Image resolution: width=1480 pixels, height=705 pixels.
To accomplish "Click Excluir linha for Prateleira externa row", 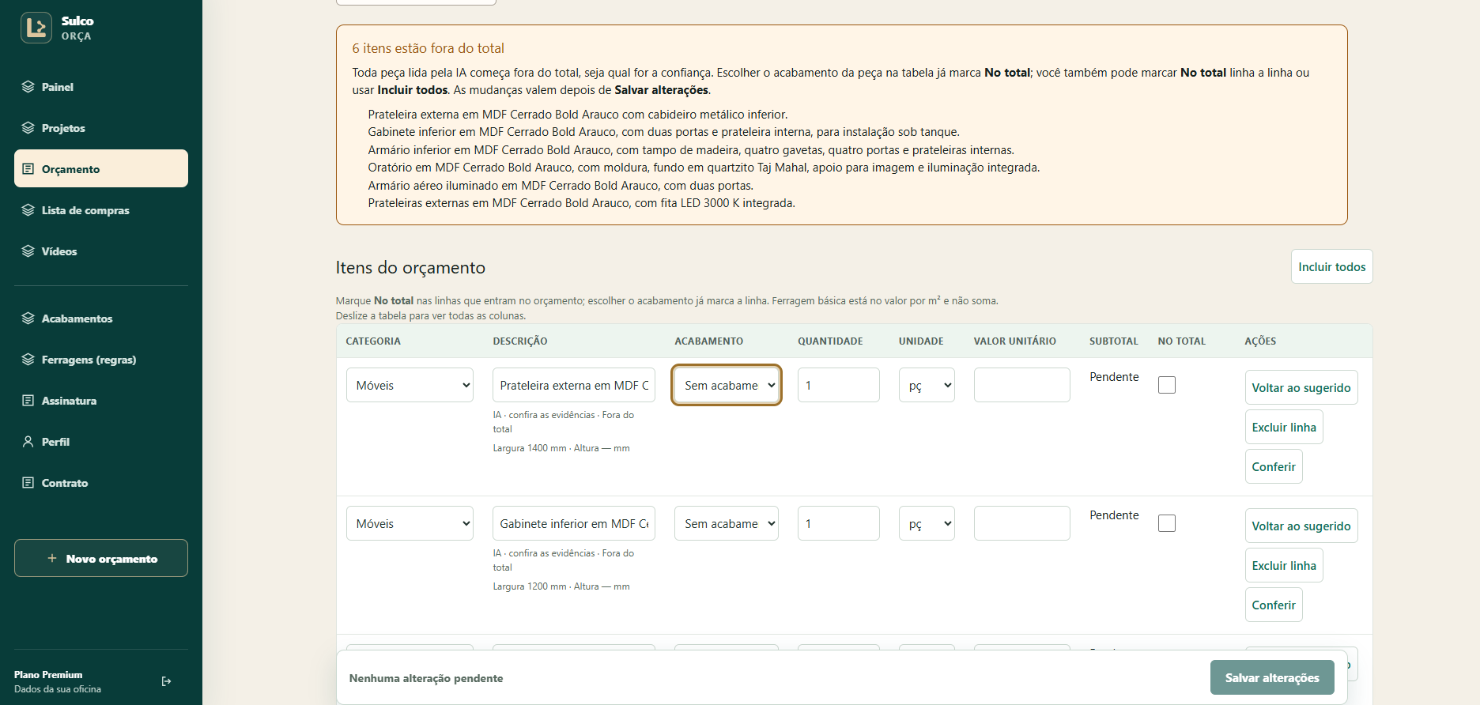I will point(1284,428).
